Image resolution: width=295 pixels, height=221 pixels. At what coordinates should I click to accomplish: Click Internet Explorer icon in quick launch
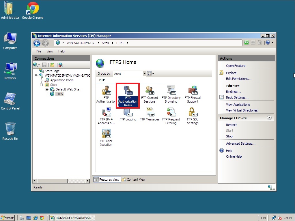point(35,218)
